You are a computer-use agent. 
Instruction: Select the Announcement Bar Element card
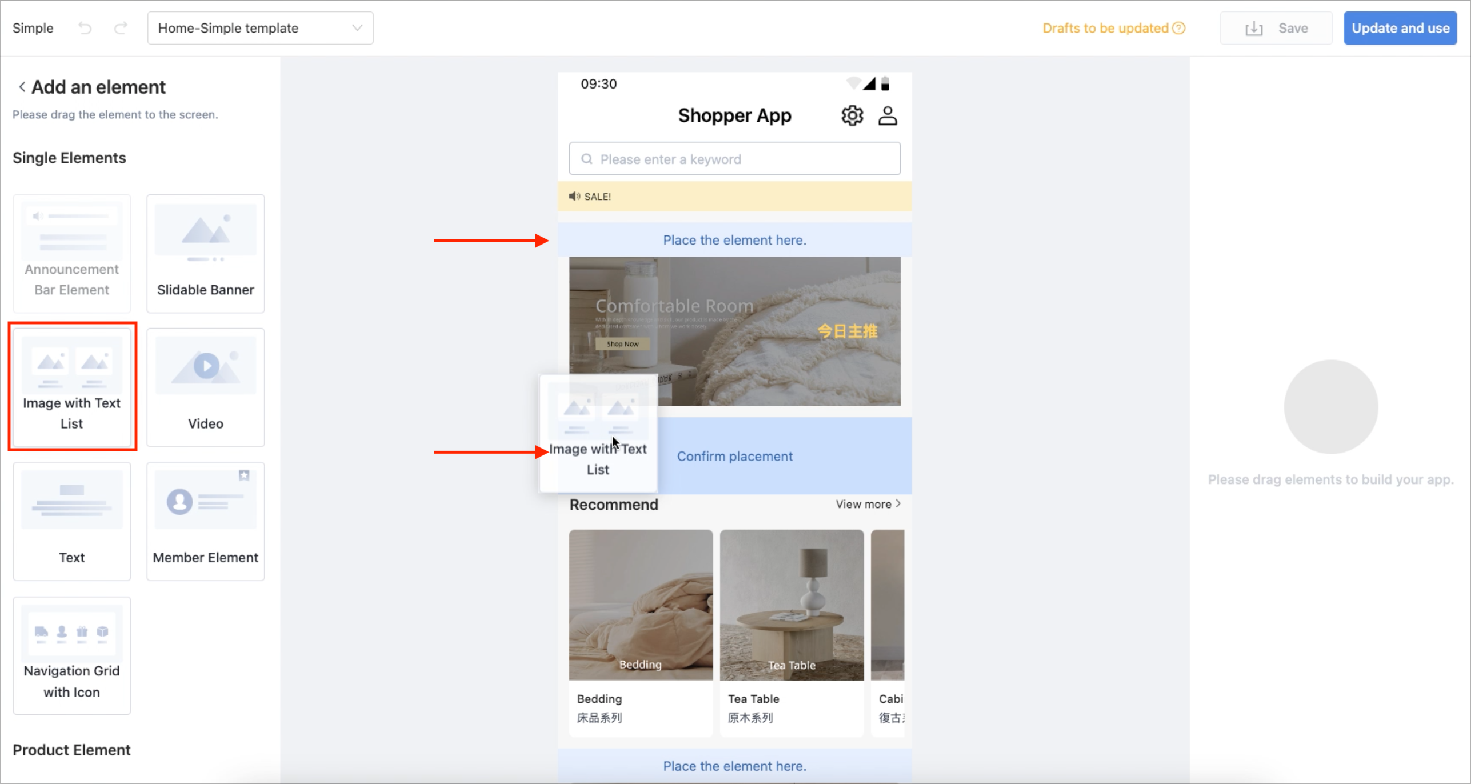click(x=72, y=253)
